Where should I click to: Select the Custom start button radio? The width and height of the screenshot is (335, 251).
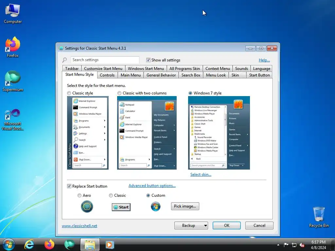coord(148,195)
